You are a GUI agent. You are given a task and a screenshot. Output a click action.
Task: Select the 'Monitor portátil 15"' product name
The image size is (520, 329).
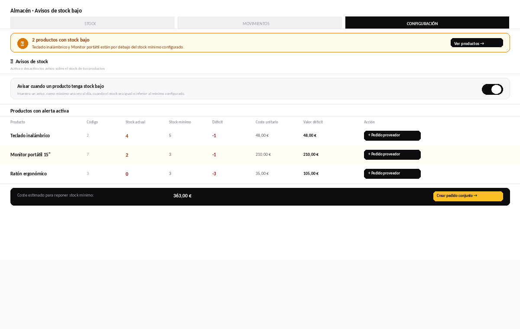(x=30, y=155)
